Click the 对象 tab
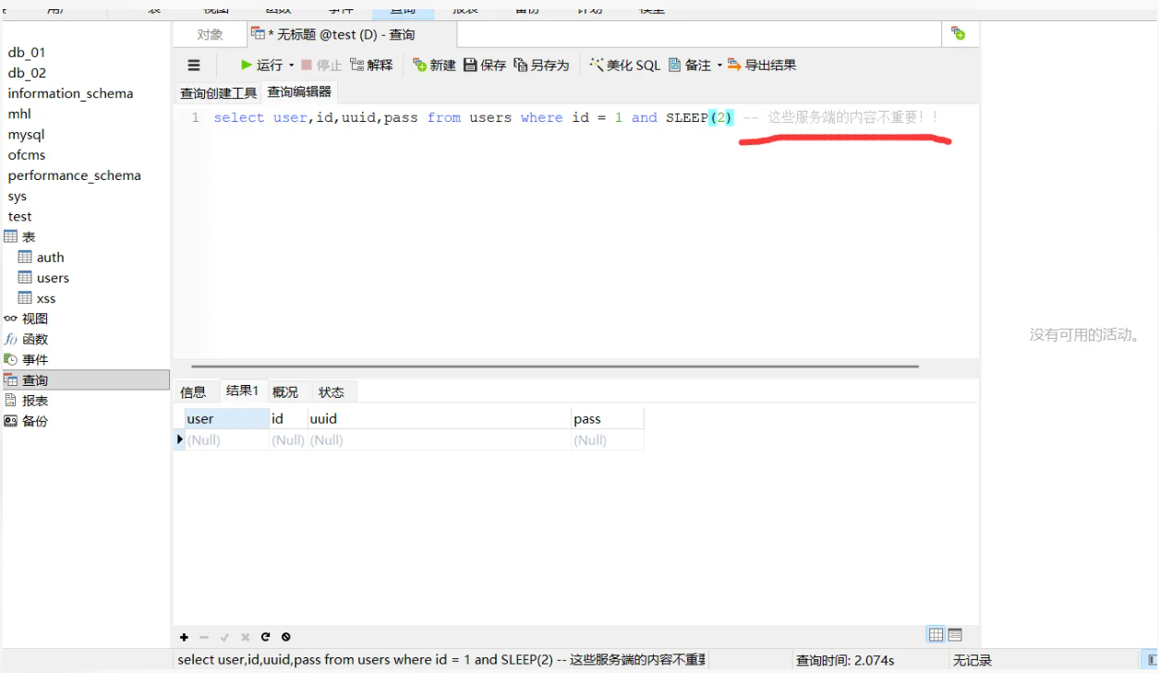The height and width of the screenshot is (673, 1159). click(x=210, y=34)
